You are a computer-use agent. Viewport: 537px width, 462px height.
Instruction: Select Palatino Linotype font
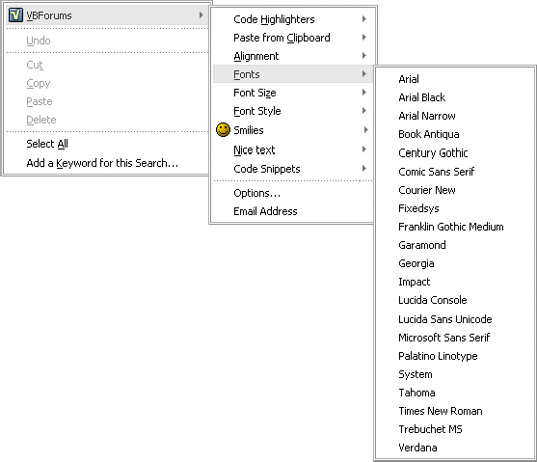pyautogui.click(x=455, y=356)
